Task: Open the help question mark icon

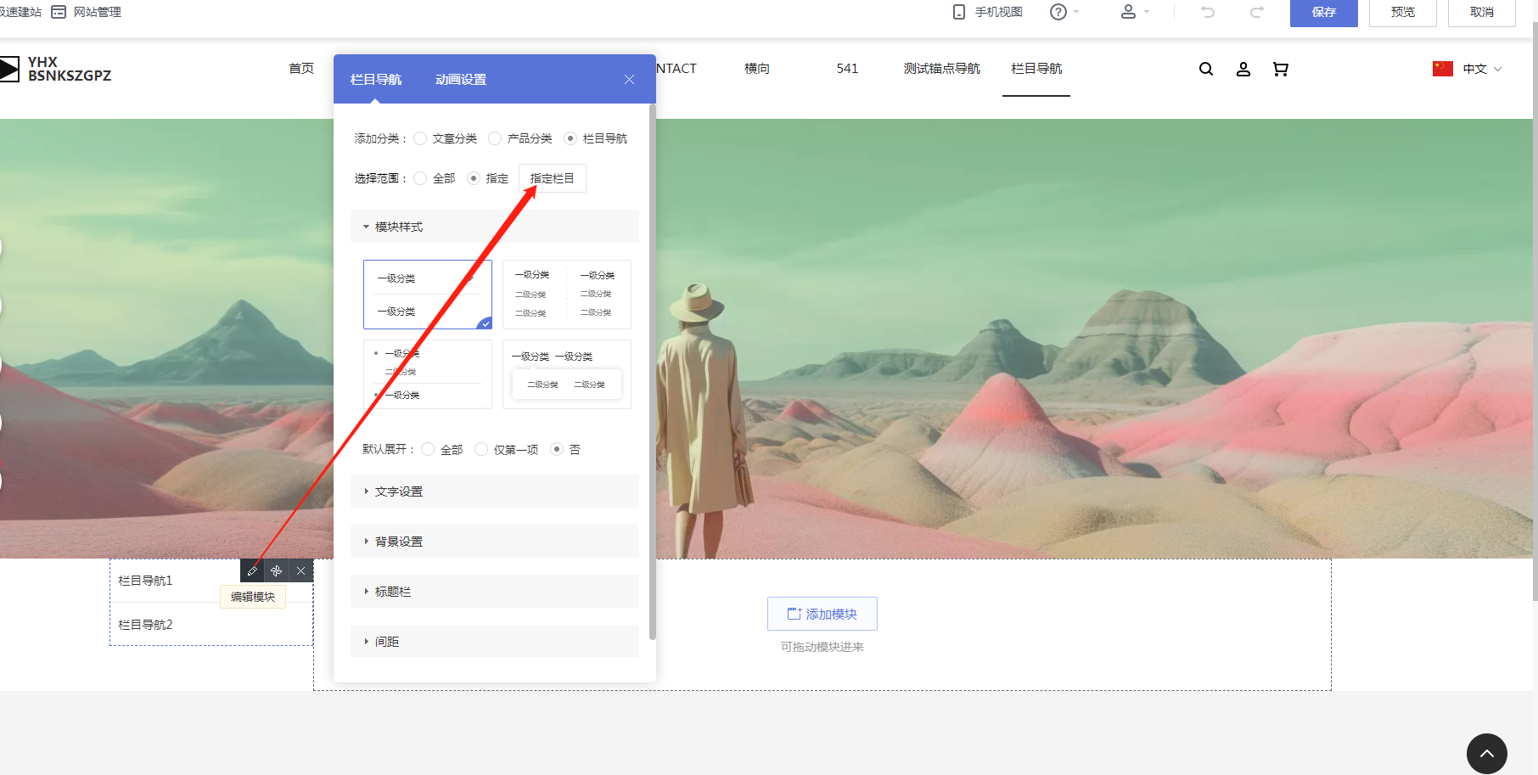Action: coord(1058,12)
